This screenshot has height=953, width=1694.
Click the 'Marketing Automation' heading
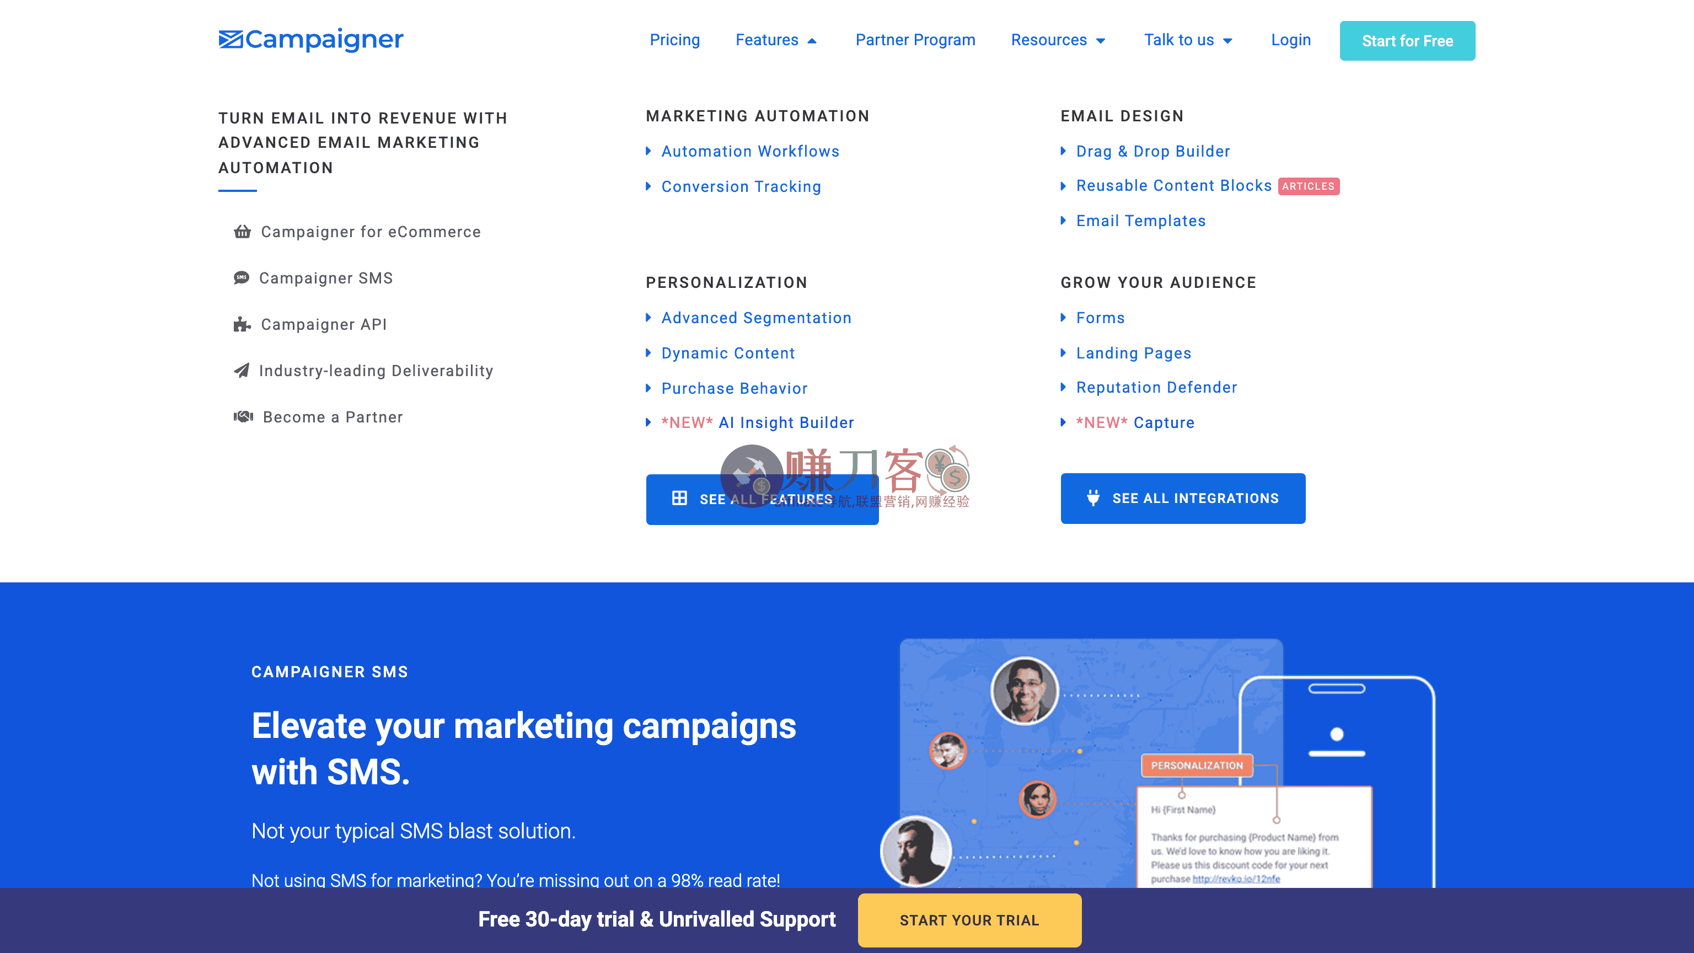coord(758,116)
